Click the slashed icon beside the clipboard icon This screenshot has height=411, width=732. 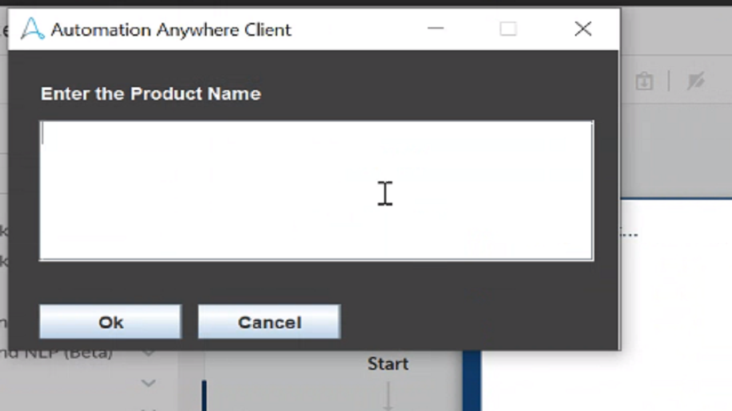[695, 81]
